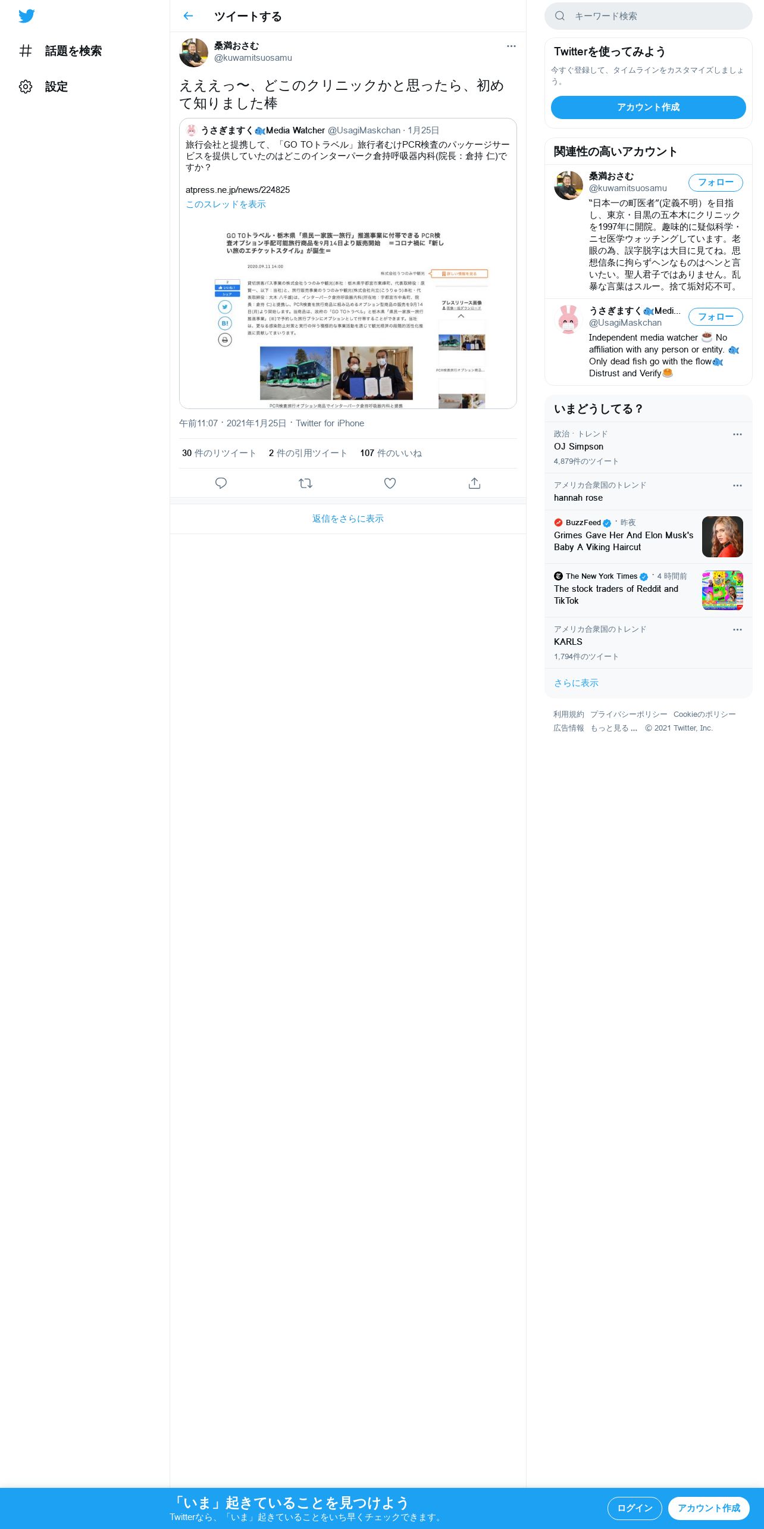Screen dimensions: 764x1529
Task: Click ログイン button in bottom banner
Action: [x=635, y=1508]
